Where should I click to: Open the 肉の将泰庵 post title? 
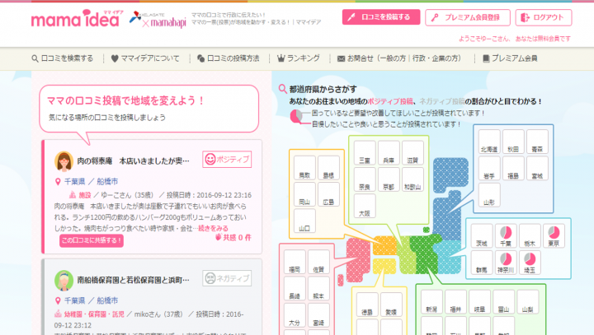[x=133, y=161]
